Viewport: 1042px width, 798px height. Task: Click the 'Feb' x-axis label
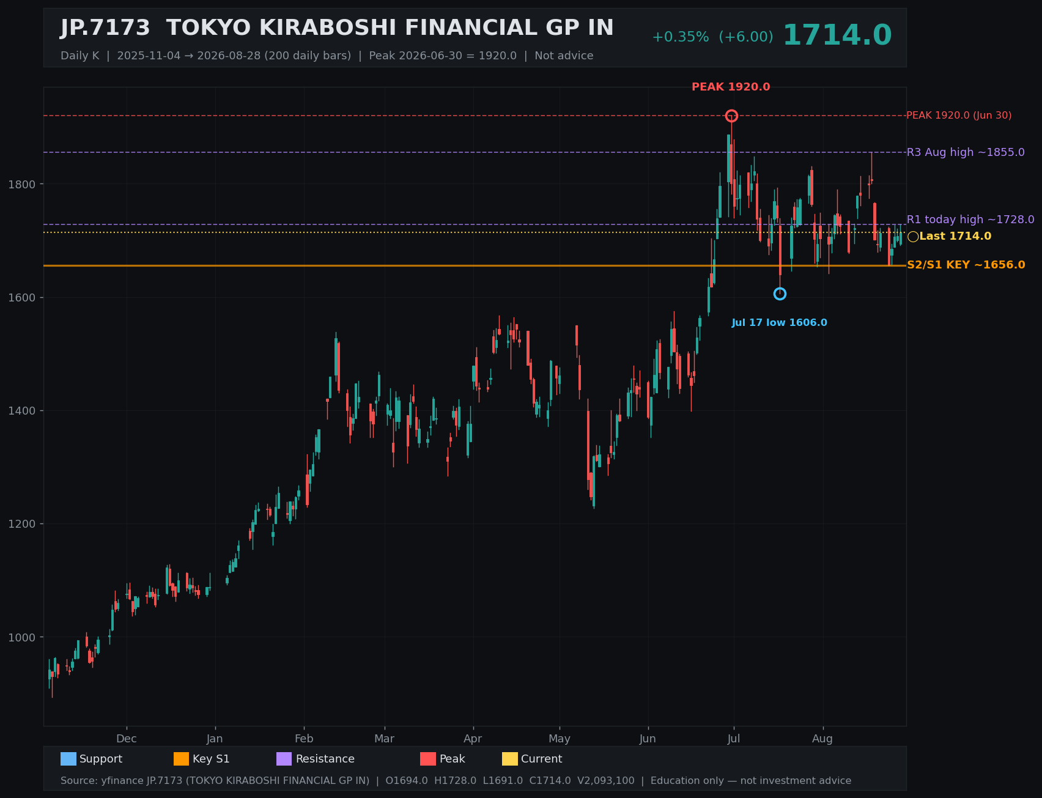point(304,739)
